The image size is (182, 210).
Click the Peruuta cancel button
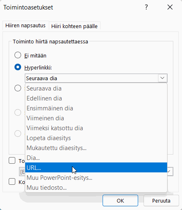tap(161, 200)
